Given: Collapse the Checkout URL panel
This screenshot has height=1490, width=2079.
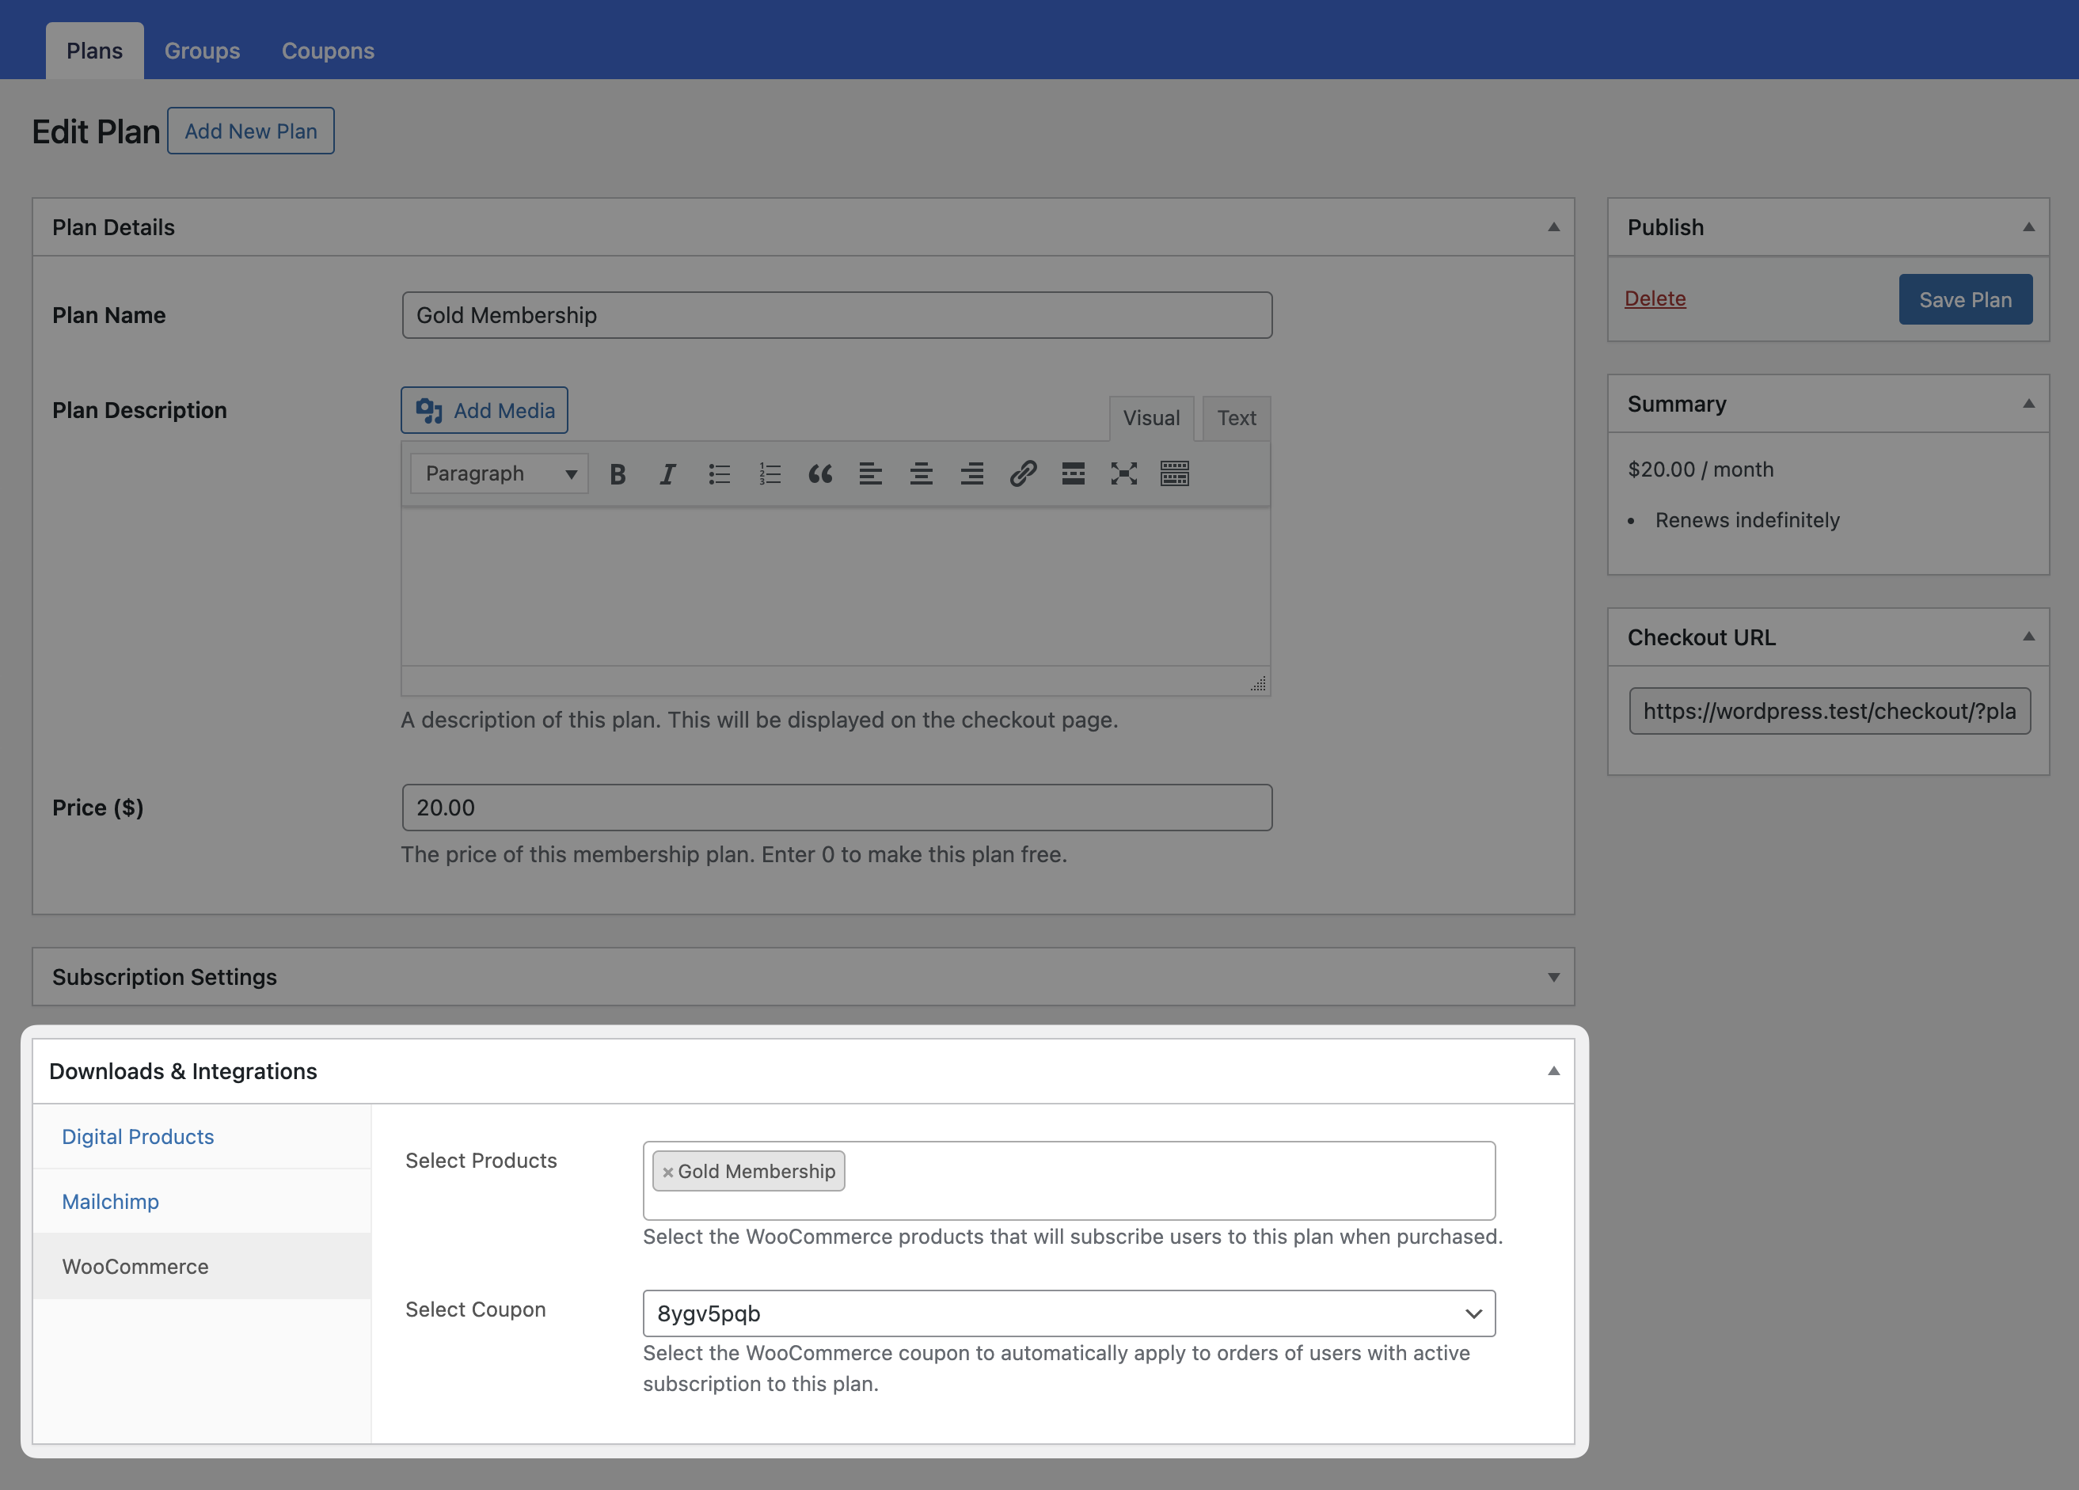Looking at the screenshot, I should tap(2028, 637).
